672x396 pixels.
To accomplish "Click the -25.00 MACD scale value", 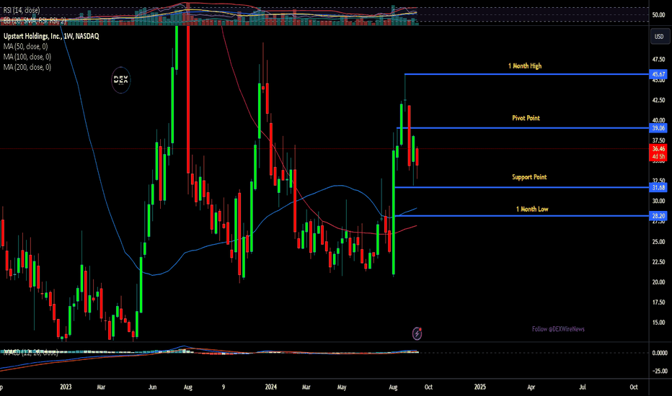I will pyautogui.click(x=659, y=372).
